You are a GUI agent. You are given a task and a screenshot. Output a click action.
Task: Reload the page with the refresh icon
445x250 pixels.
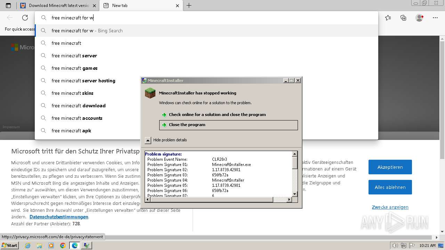point(25,18)
